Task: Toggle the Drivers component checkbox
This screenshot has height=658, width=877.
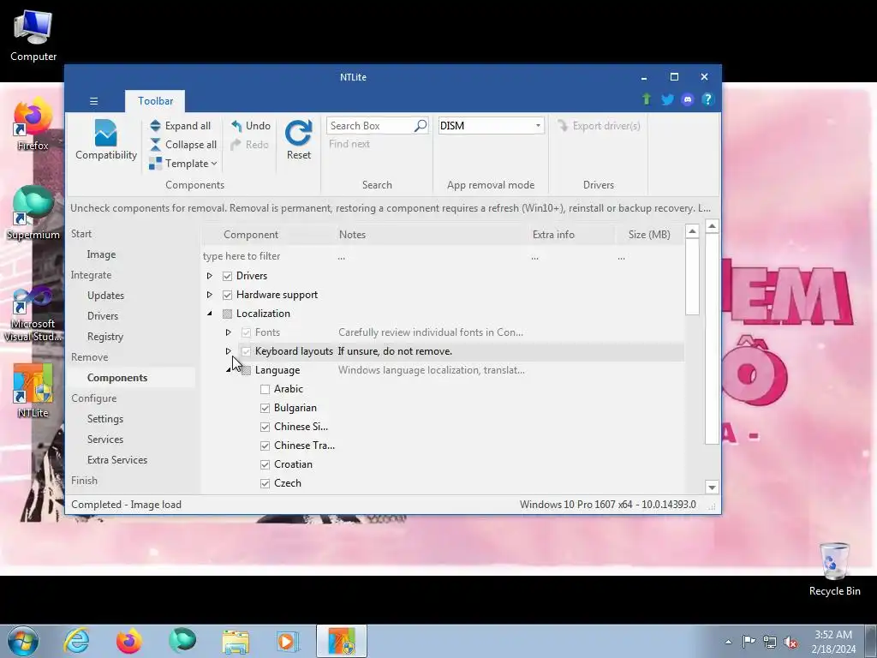Action: click(x=227, y=276)
